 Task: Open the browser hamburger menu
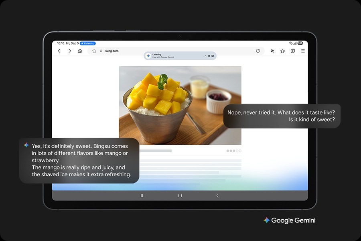click(303, 51)
